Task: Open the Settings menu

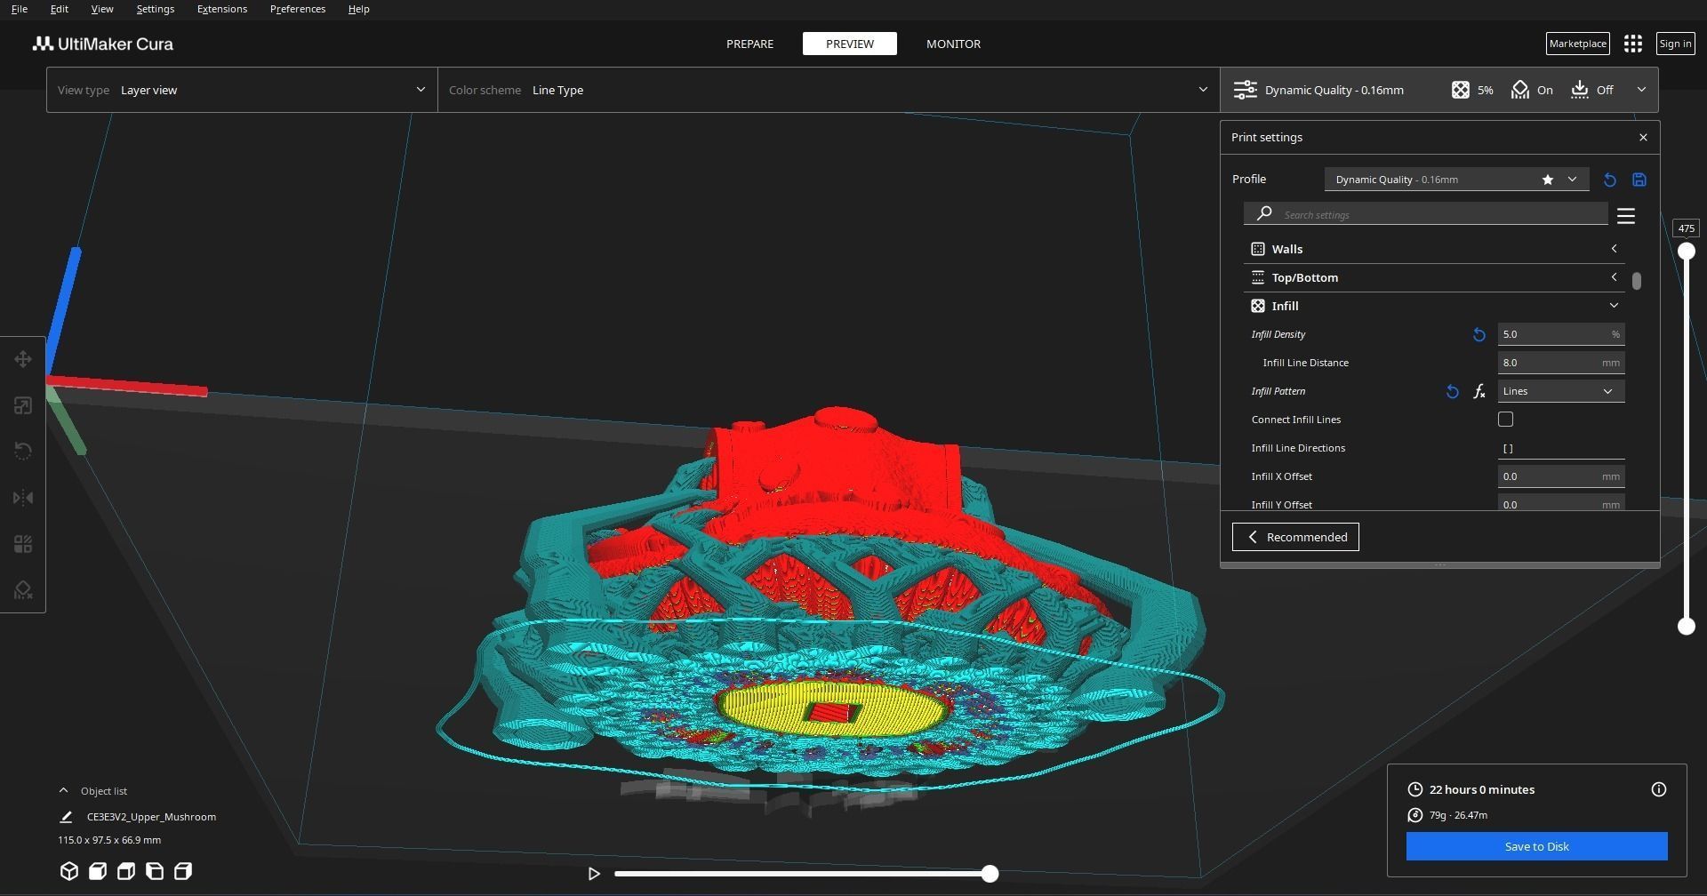Action: [155, 9]
